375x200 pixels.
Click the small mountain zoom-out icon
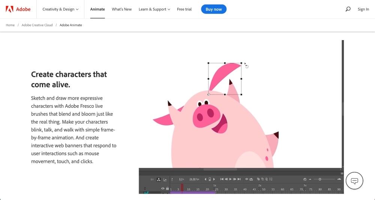tap(310, 179)
